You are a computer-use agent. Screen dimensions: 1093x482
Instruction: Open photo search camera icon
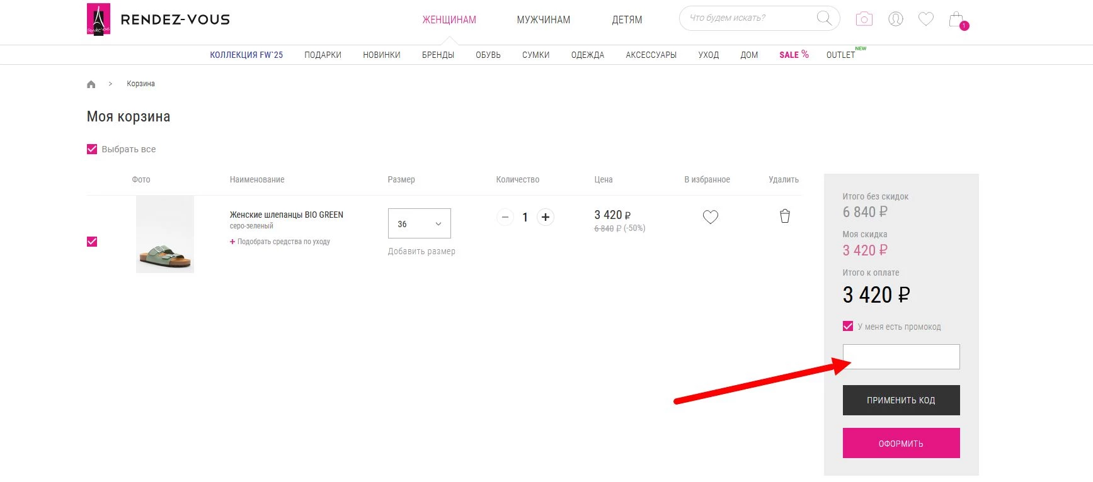point(864,19)
